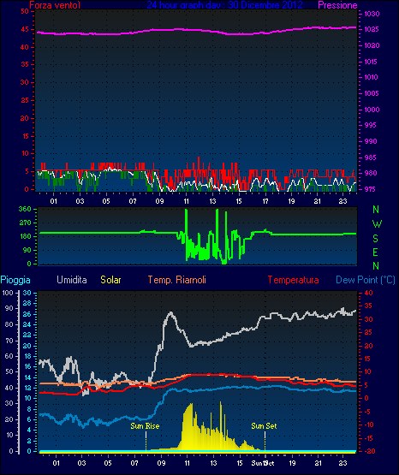Select the 24 hour graph date title
Viewport: 399px width, 475px height.
coord(224,5)
